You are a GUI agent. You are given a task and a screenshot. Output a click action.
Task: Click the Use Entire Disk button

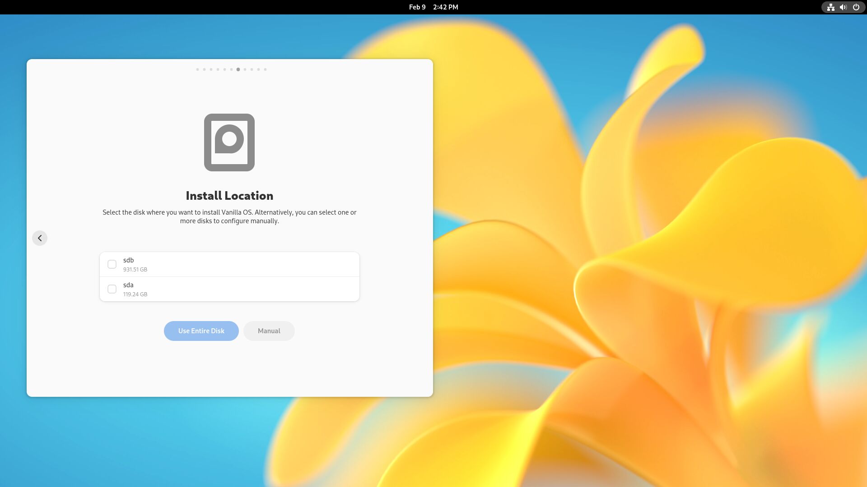click(x=201, y=331)
